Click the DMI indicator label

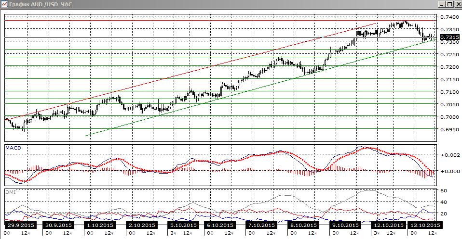(x=11, y=192)
